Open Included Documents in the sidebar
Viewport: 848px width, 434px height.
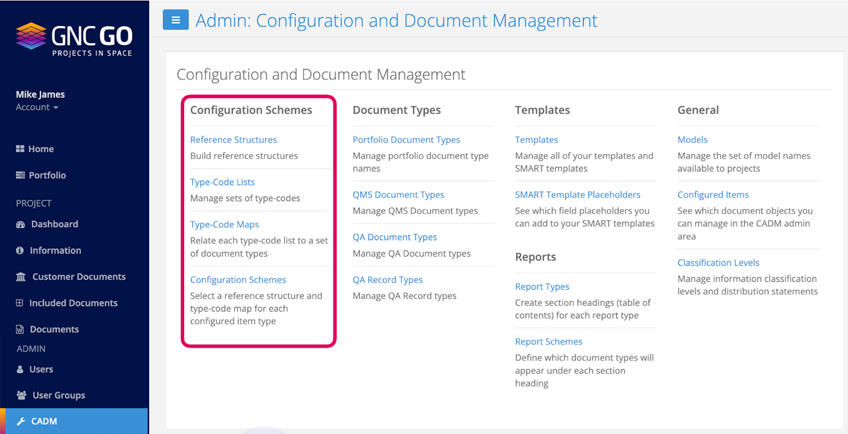[74, 303]
